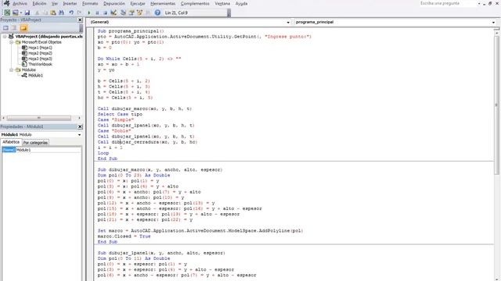Select Hoja1 (Hoja1) in project tree
The image size is (501, 281).
[x=40, y=48]
